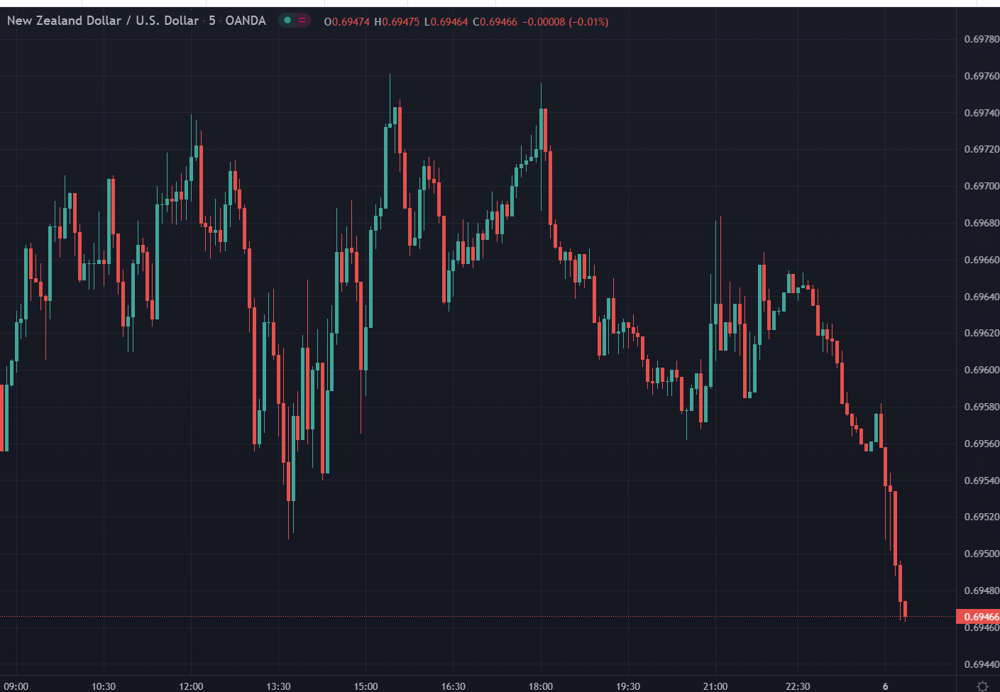Screen dimensions: 1000x692
Task: Click the green market status dot
Action: pos(287,21)
